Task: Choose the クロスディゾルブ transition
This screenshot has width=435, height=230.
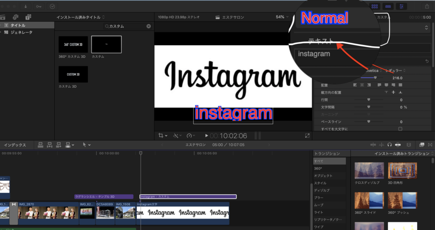Action: click(x=369, y=170)
